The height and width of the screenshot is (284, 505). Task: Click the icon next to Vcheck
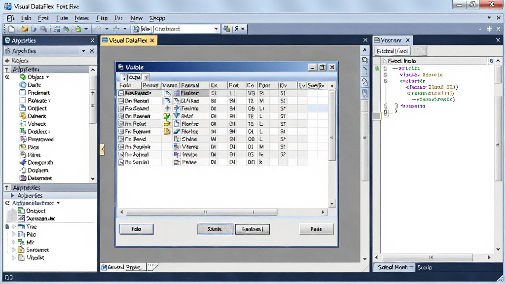tap(23, 124)
